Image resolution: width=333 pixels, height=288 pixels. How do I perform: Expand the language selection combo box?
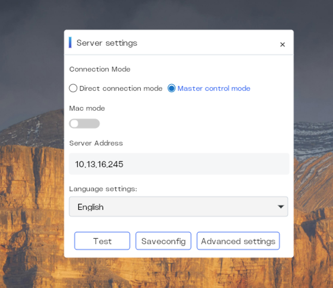(179, 207)
